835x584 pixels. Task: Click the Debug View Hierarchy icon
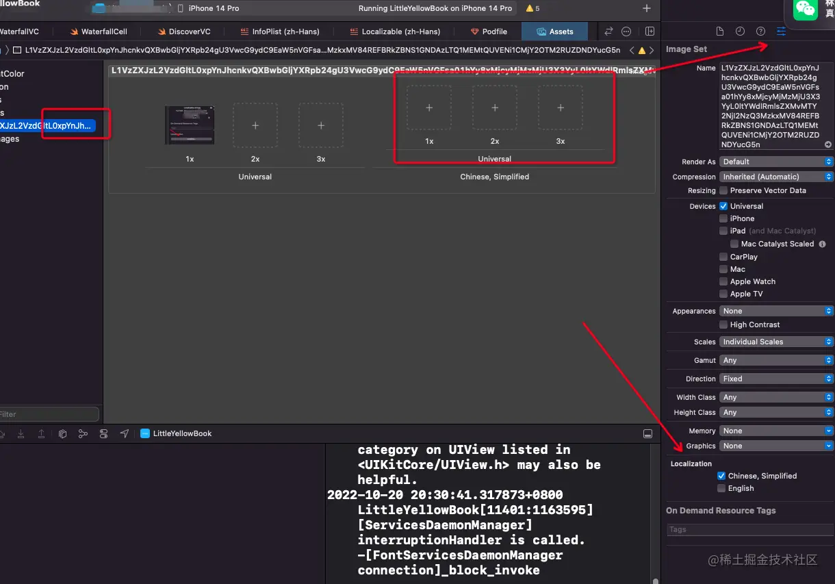pyautogui.click(x=62, y=433)
